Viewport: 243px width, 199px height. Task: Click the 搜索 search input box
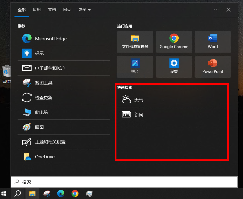pyautogui.click(x=124, y=182)
